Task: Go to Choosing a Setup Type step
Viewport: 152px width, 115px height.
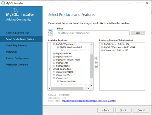Action: 18,33
